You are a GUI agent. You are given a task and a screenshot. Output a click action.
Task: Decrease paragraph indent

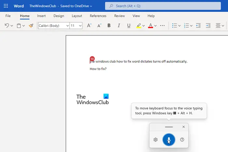(x=198, y=26)
